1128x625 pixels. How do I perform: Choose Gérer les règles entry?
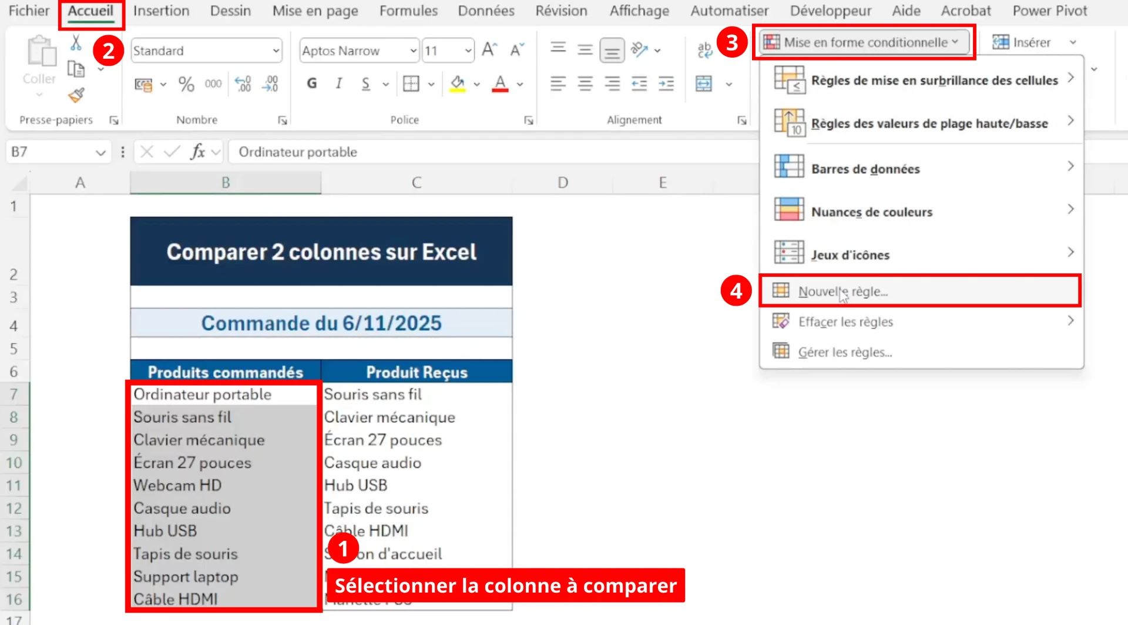coord(921,352)
